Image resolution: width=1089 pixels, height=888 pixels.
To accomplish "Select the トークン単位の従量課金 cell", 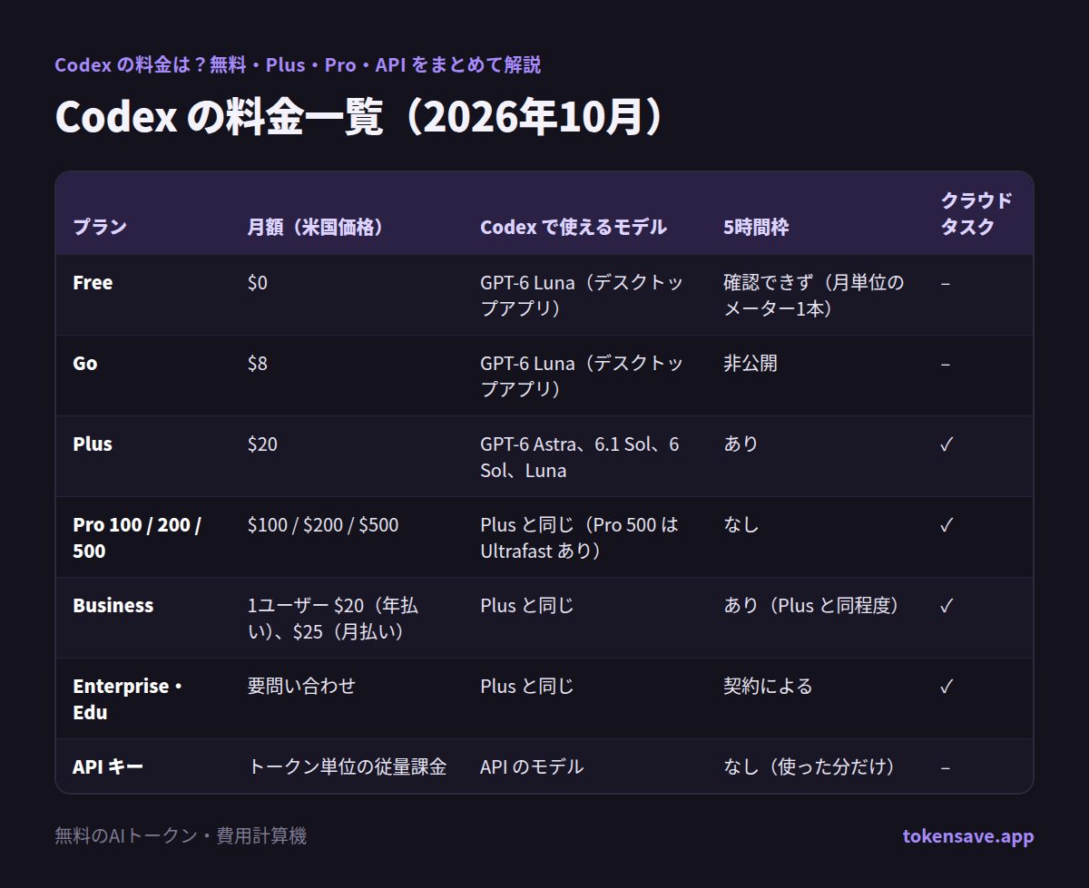I will [x=347, y=767].
